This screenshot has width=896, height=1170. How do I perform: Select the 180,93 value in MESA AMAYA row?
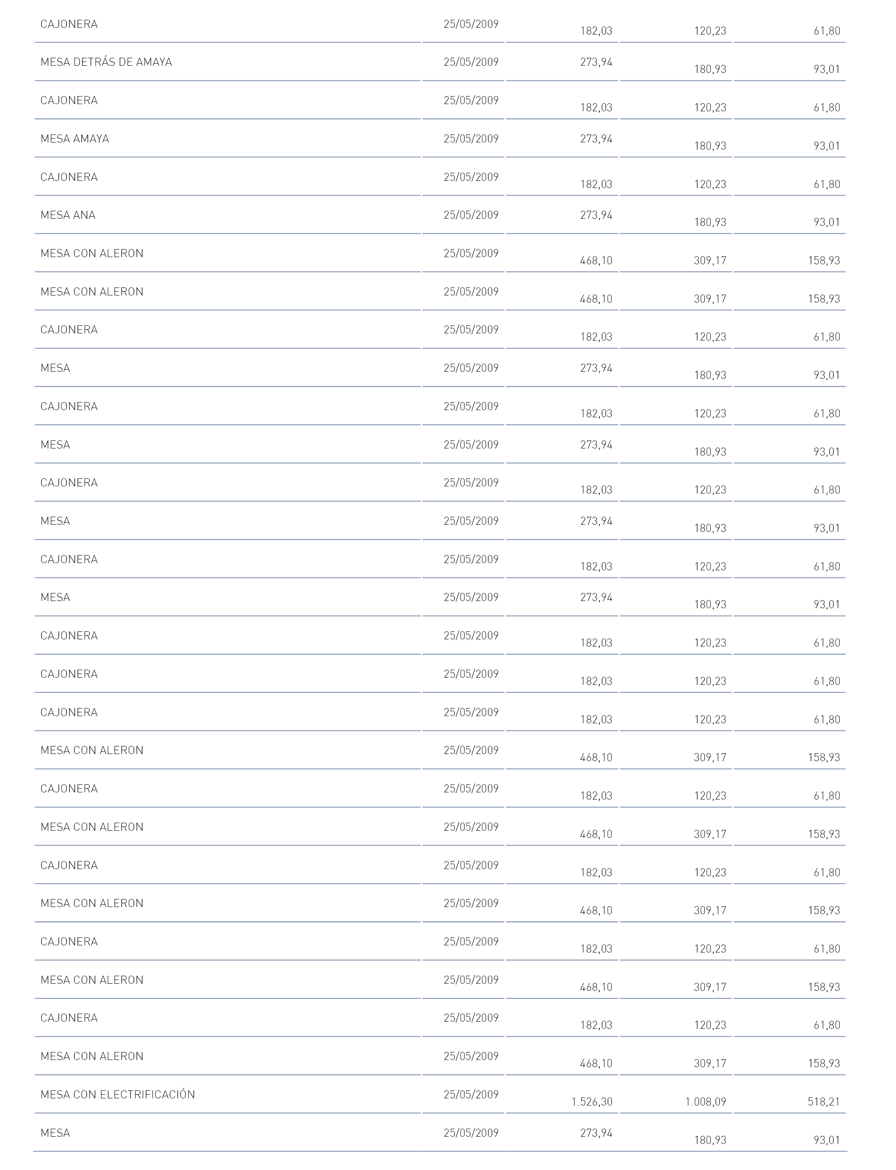tap(710, 146)
